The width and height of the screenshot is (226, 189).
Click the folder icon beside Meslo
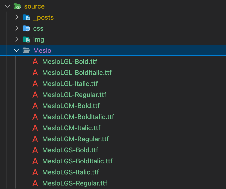[26, 50]
